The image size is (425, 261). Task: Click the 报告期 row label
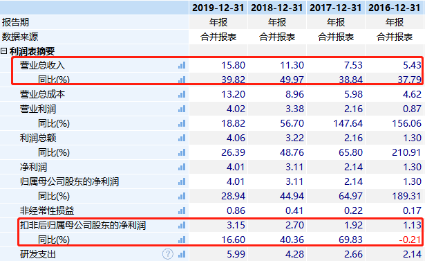point(15,22)
